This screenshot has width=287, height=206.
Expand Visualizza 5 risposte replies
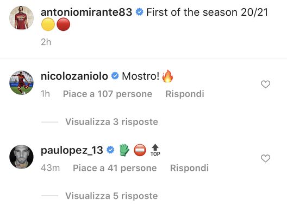pyautogui.click(x=111, y=196)
